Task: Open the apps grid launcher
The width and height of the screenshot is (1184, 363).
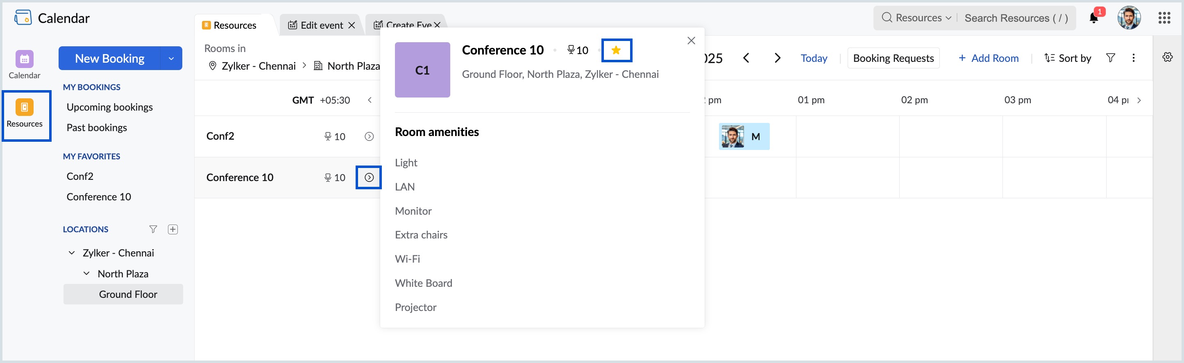Action: point(1164,18)
